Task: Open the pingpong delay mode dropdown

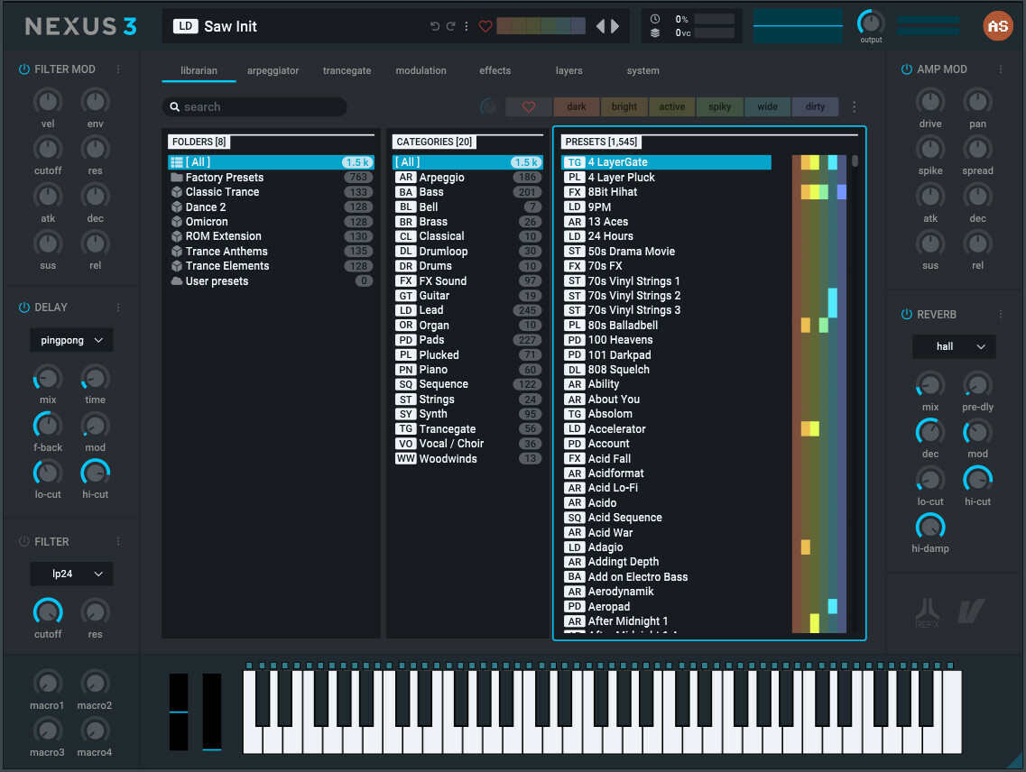Action: [x=71, y=340]
